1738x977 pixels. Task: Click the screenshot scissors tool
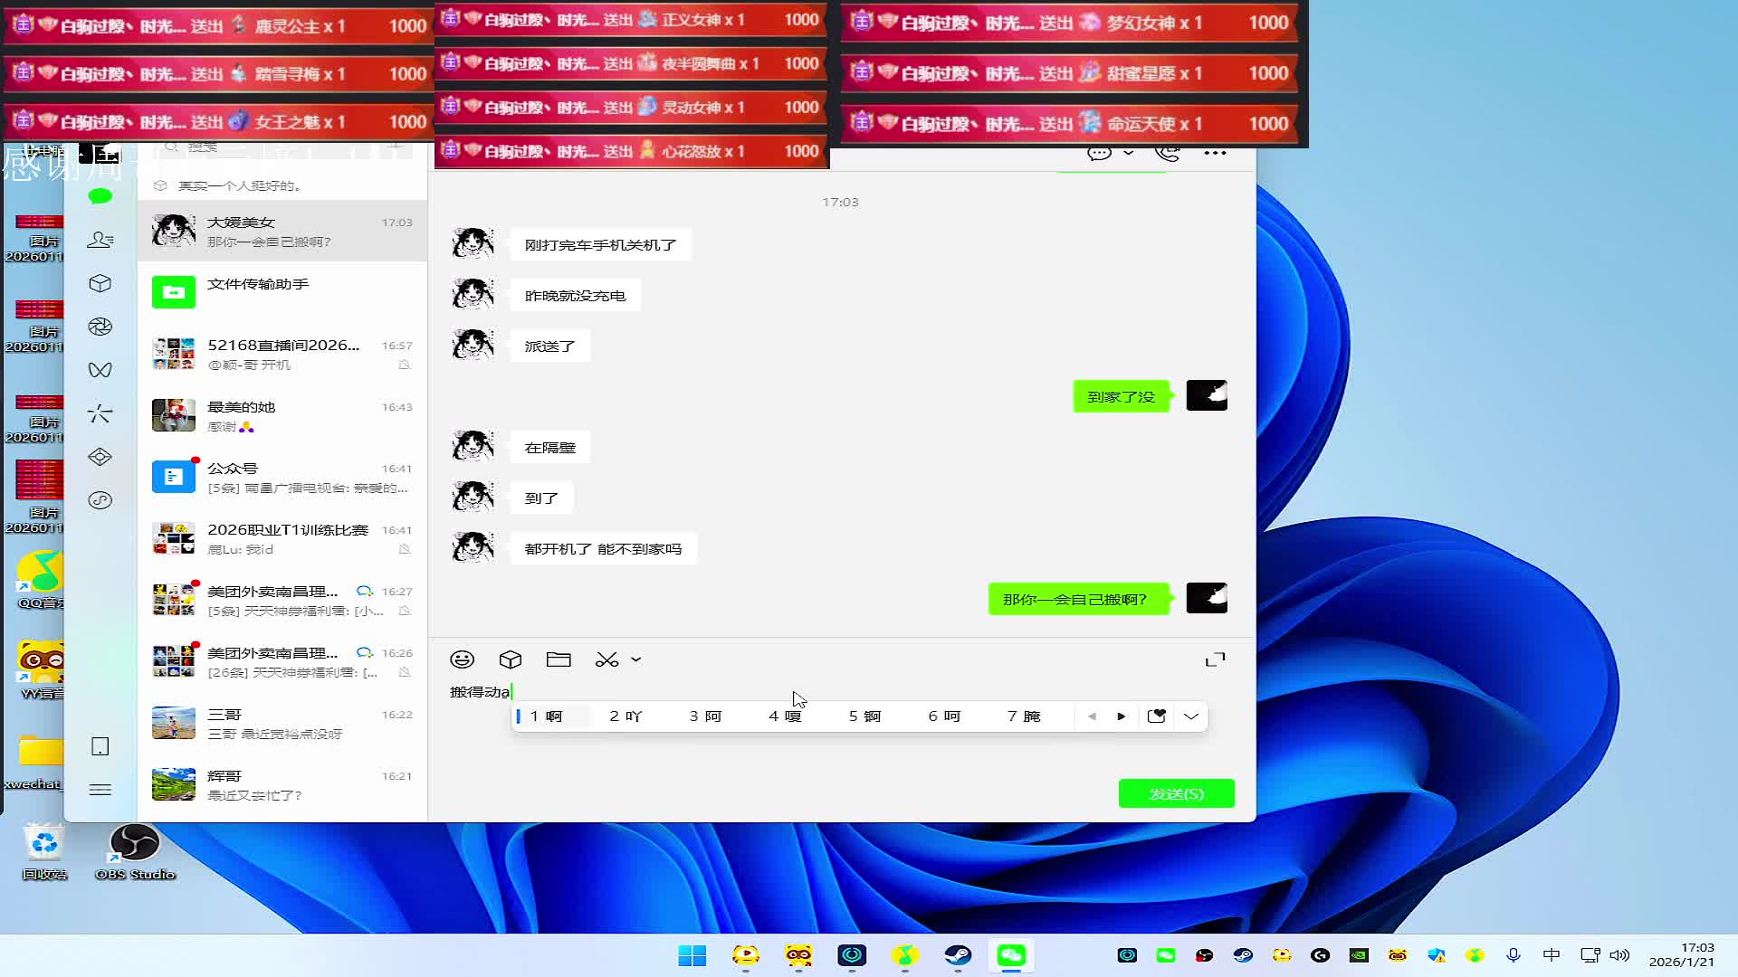[x=606, y=659]
